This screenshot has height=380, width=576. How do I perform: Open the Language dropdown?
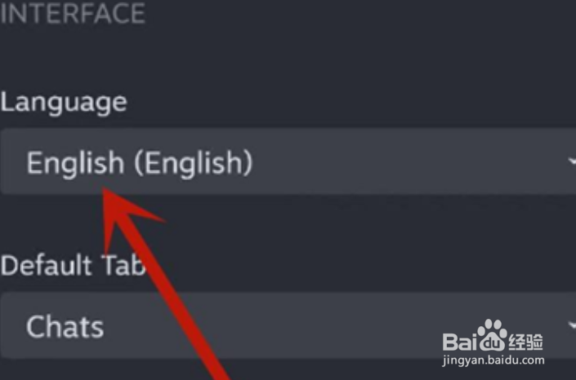coord(288,161)
